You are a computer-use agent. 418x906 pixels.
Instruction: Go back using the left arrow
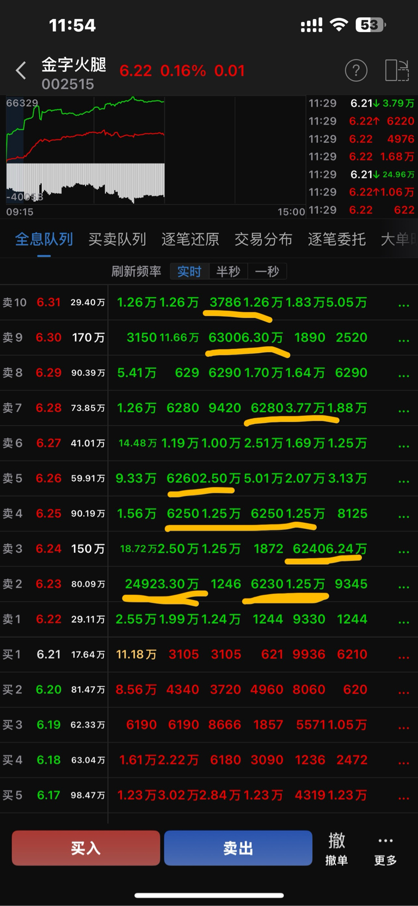[21, 70]
